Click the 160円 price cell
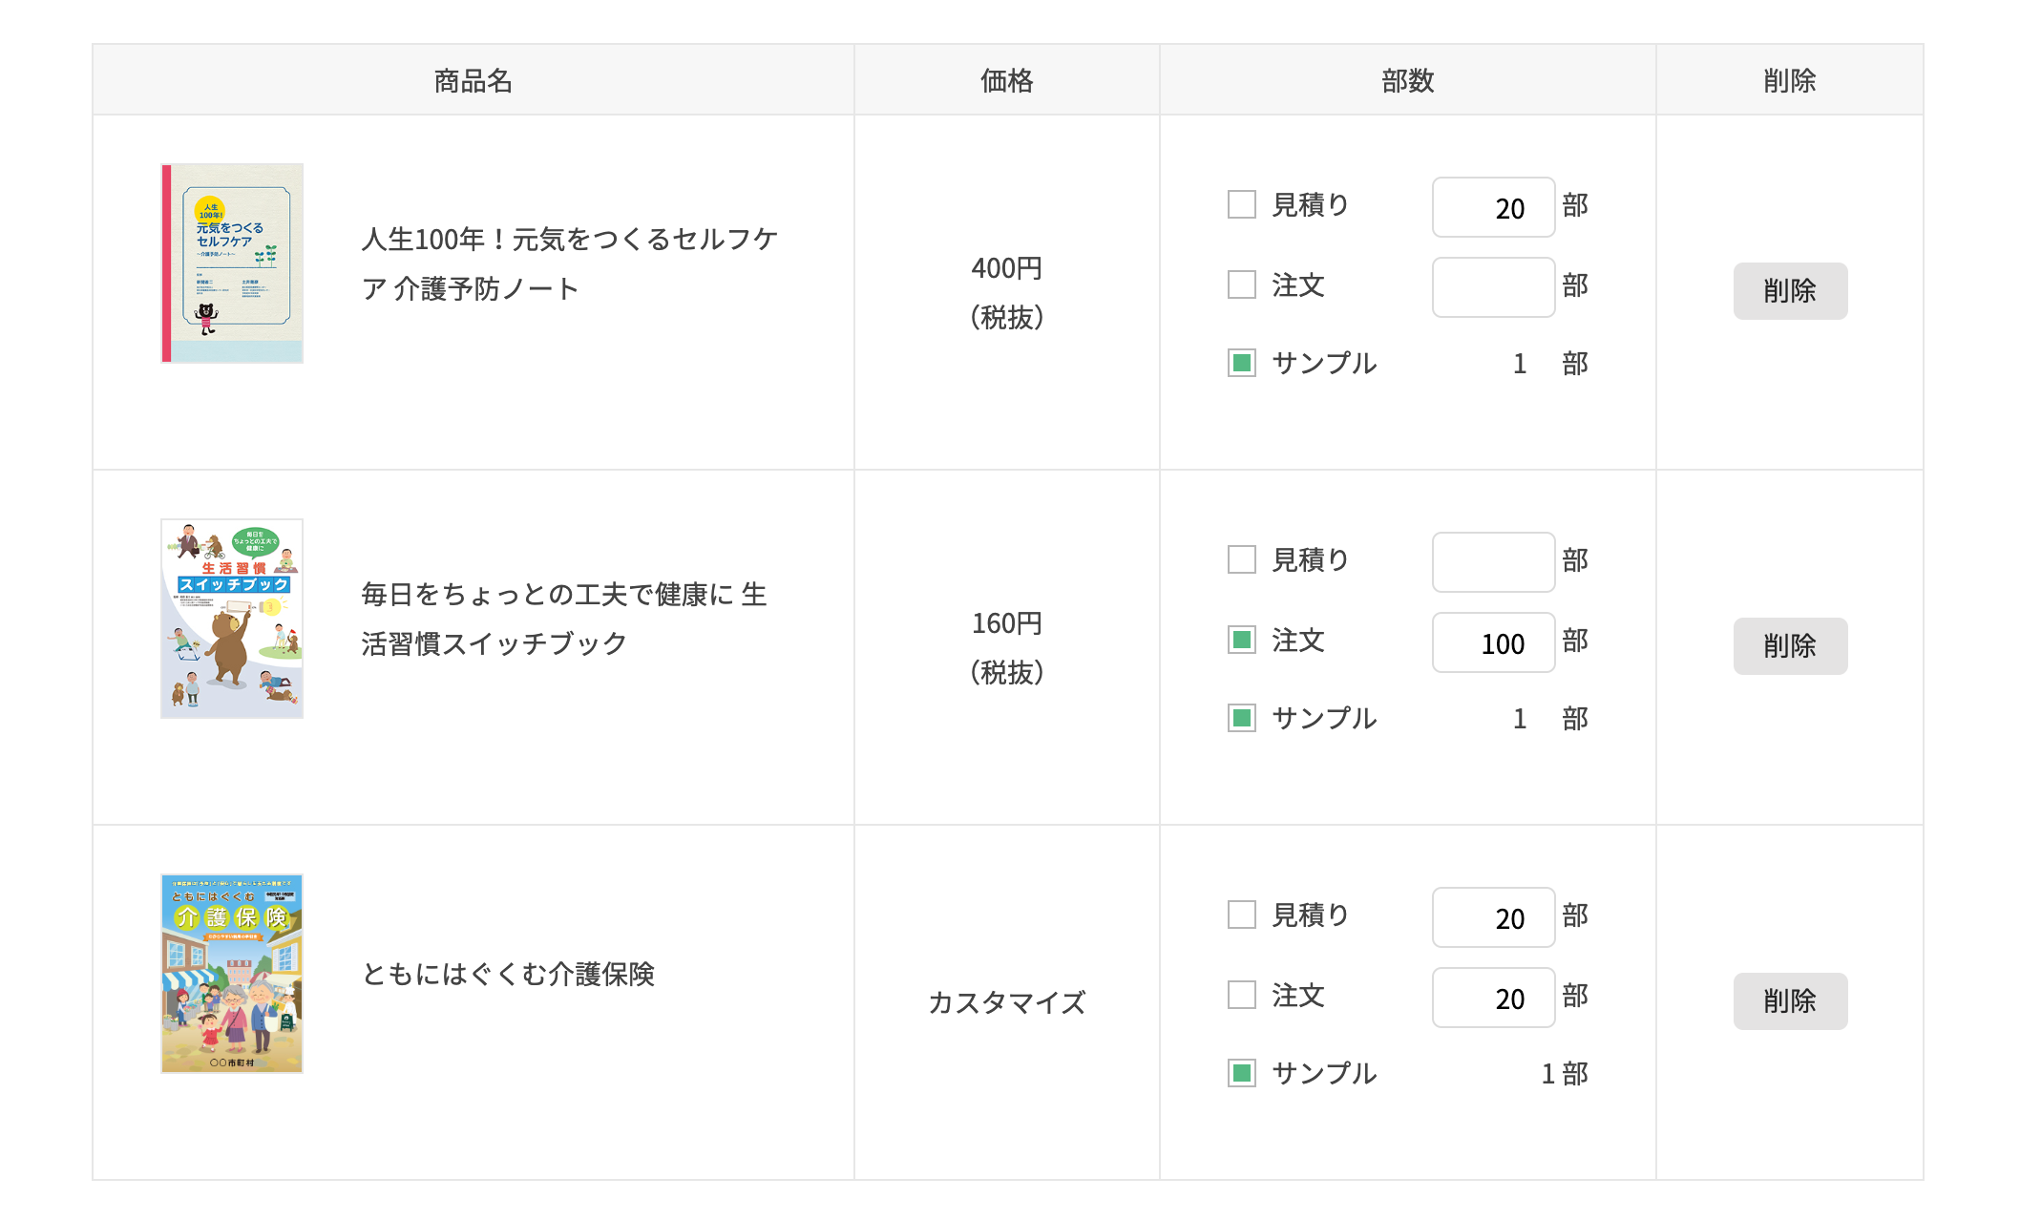 pyautogui.click(x=1007, y=647)
